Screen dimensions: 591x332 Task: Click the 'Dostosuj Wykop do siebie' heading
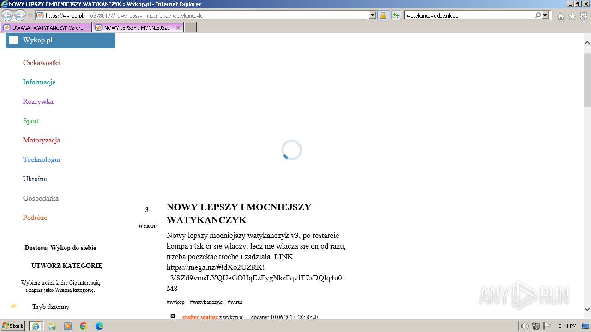[60, 248]
